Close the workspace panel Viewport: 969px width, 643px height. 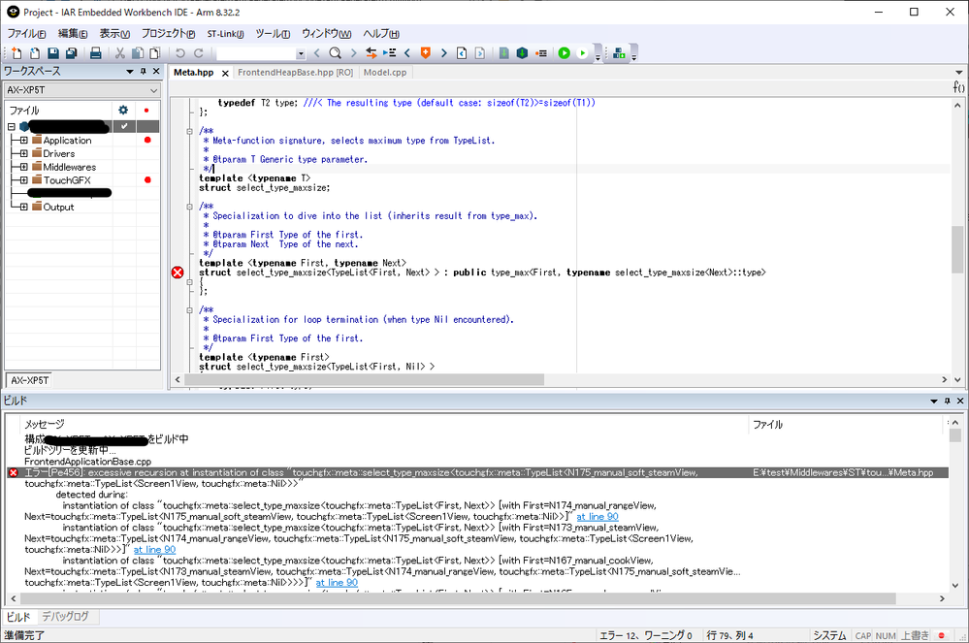pyautogui.click(x=156, y=71)
